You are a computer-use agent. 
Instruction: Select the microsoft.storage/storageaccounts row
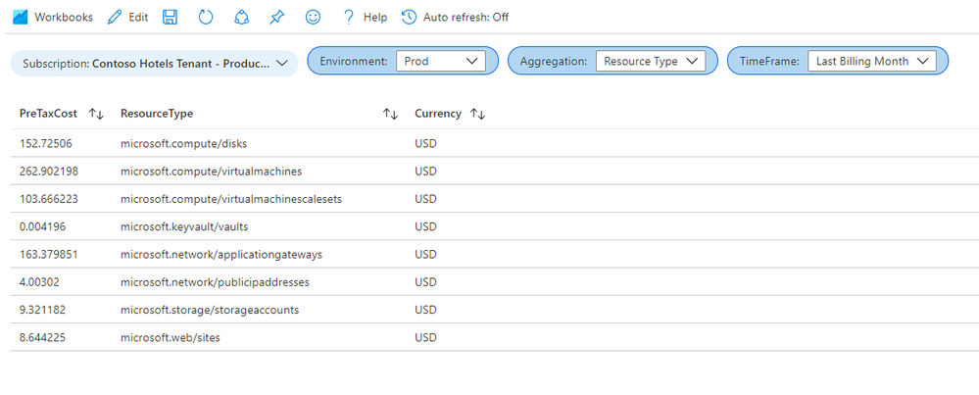coord(495,310)
